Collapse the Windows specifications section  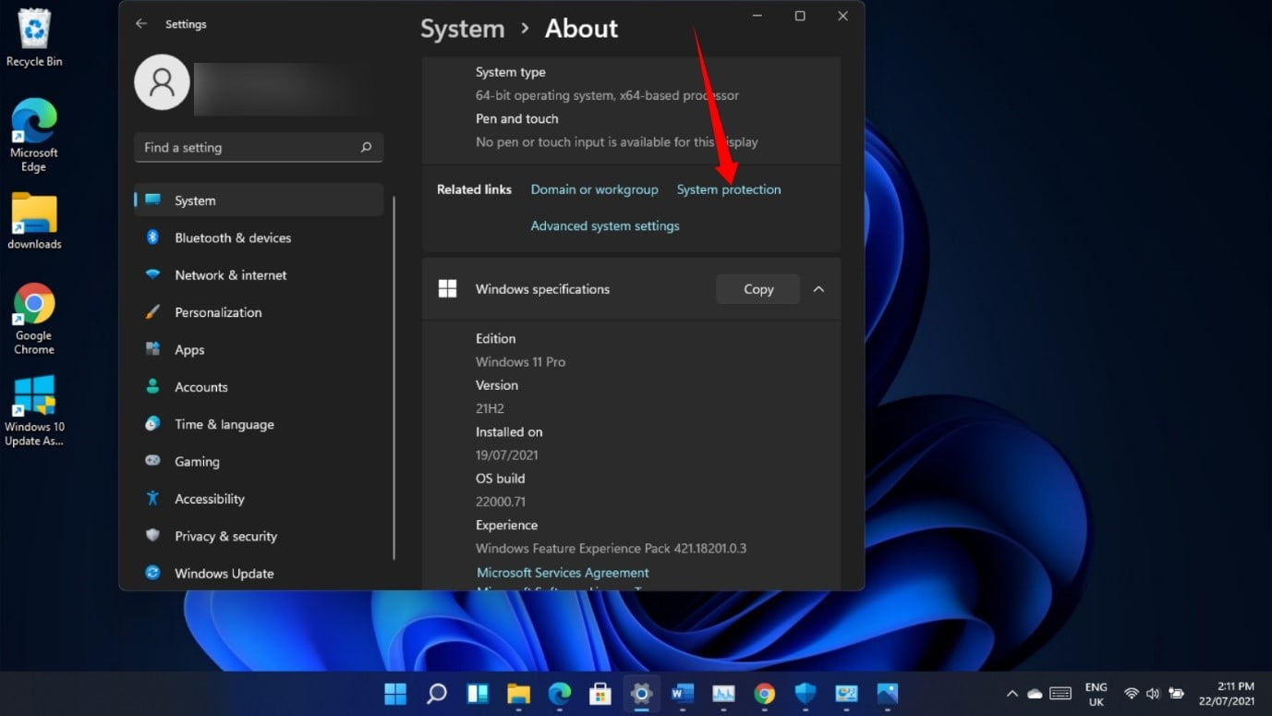click(x=818, y=289)
